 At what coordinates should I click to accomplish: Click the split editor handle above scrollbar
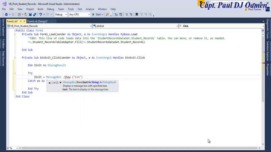(x=263, y=30)
